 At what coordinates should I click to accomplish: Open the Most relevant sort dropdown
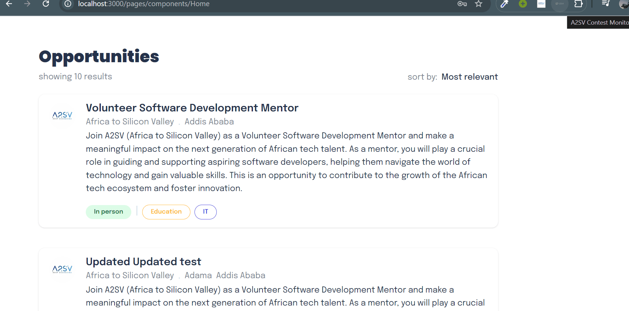point(470,77)
